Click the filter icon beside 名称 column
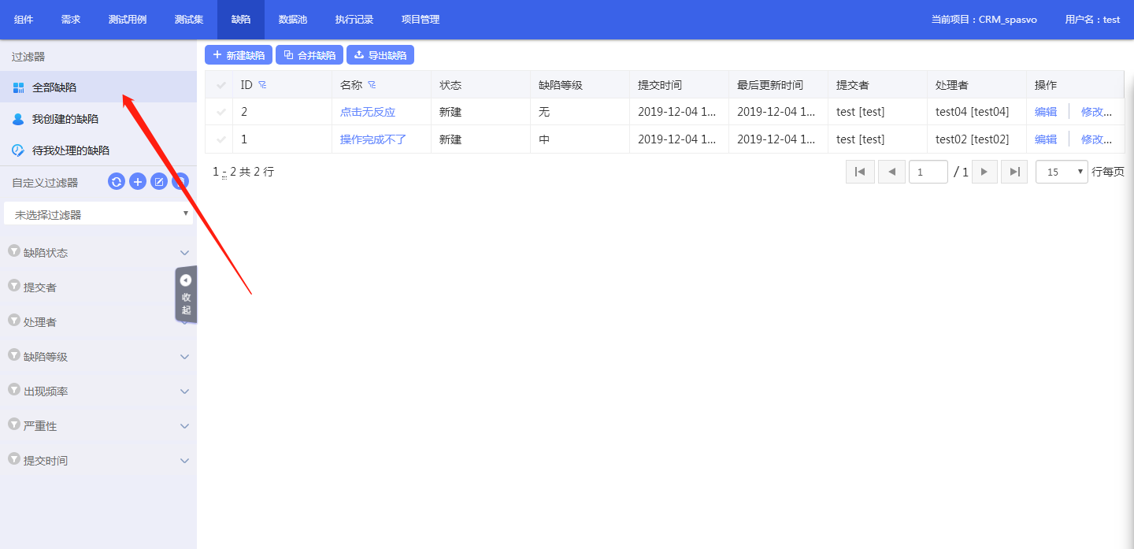 [372, 85]
